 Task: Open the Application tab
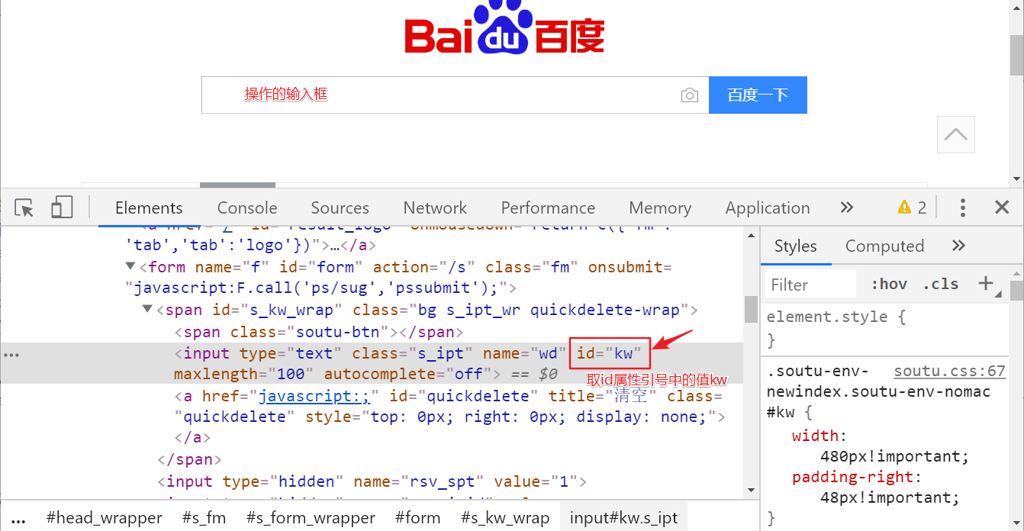coord(768,208)
